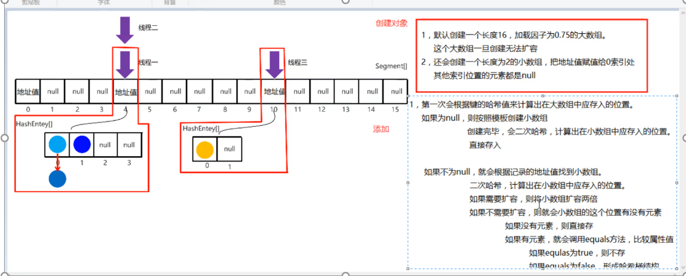Click the null cell at Segment index 8

[225, 92]
